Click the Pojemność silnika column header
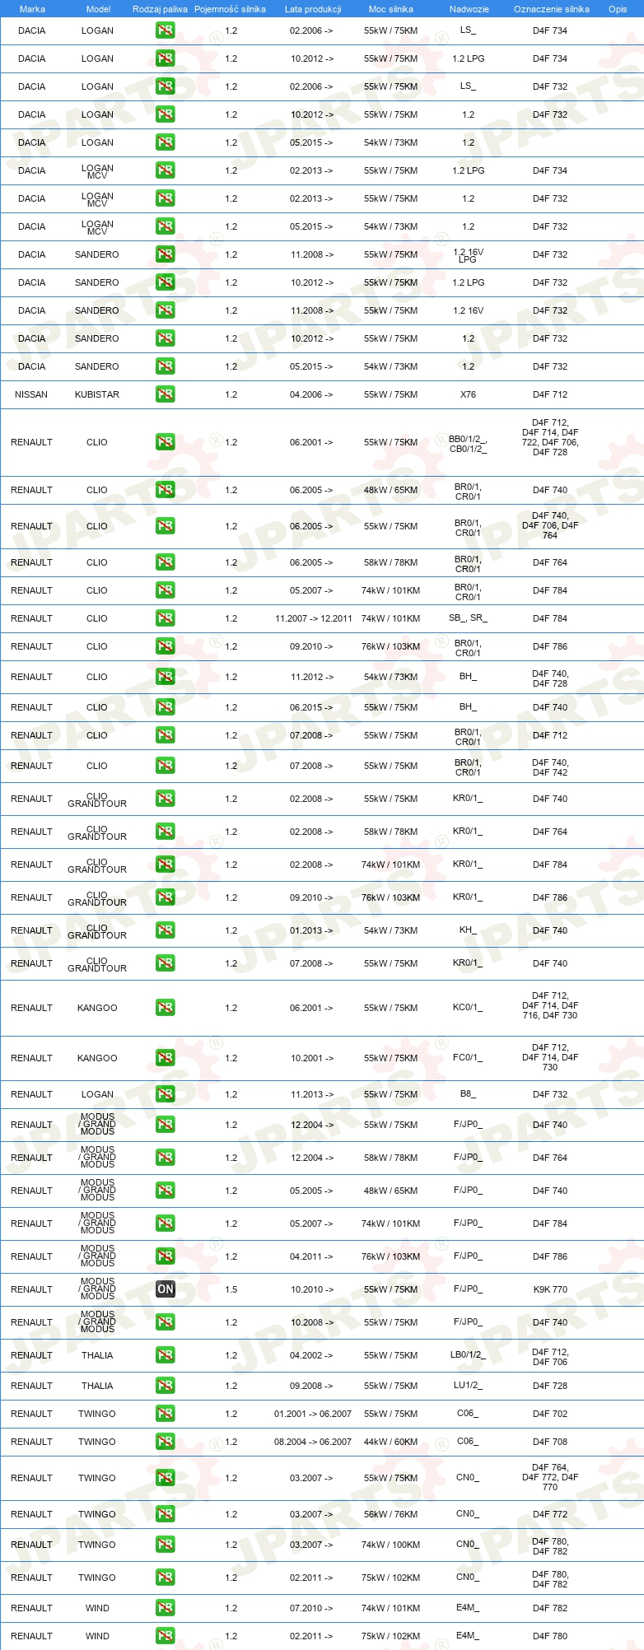 pos(230,9)
